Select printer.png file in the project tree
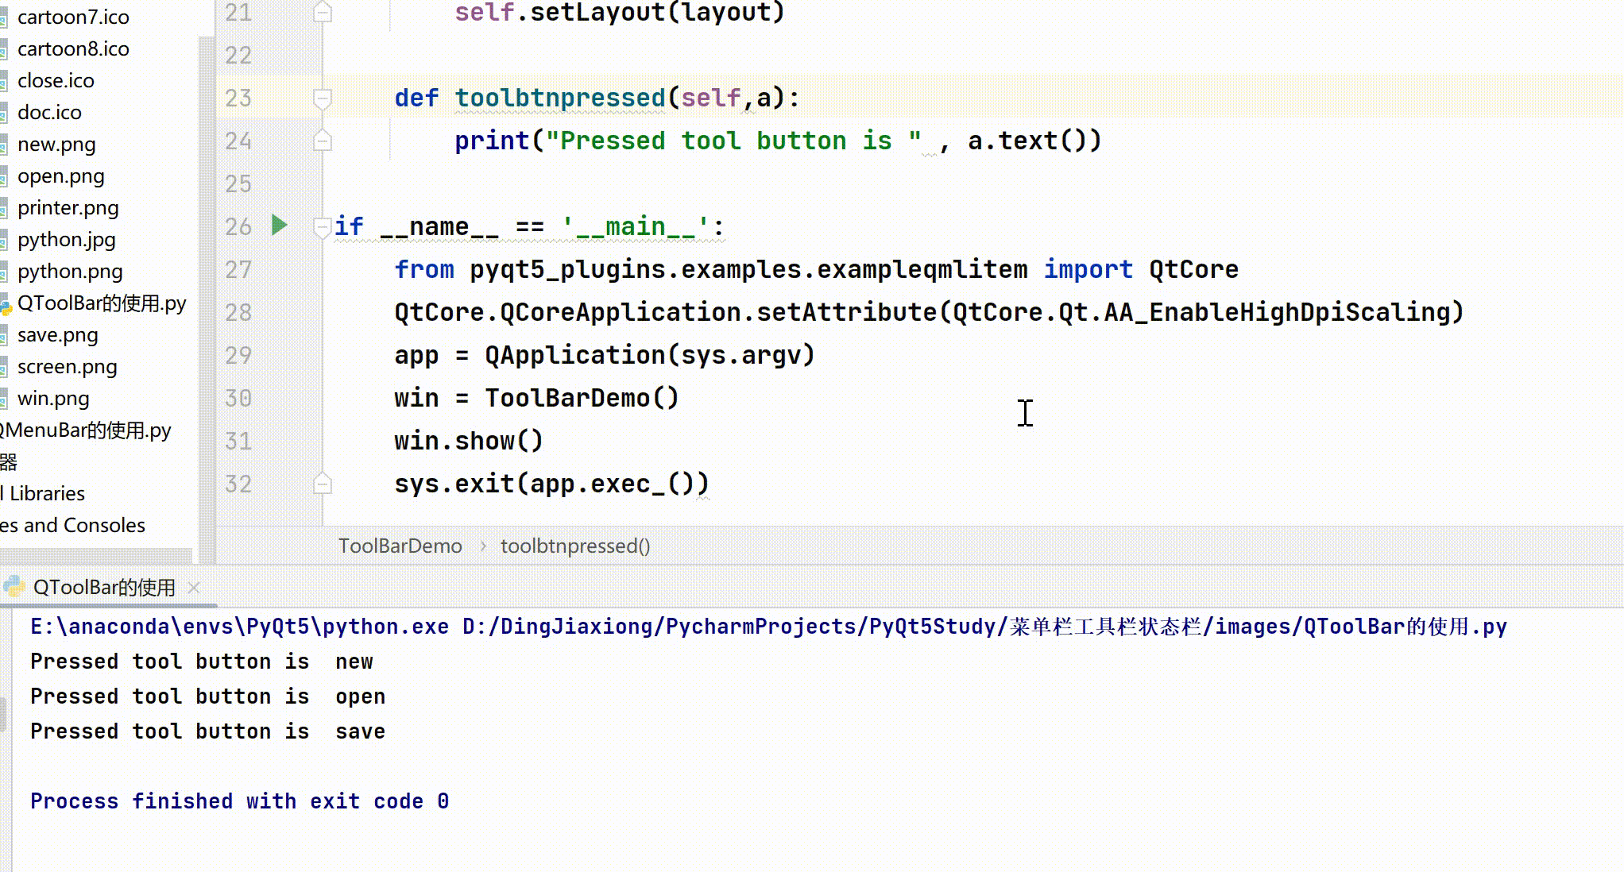Image resolution: width=1624 pixels, height=872 pixels. point(68,208)
